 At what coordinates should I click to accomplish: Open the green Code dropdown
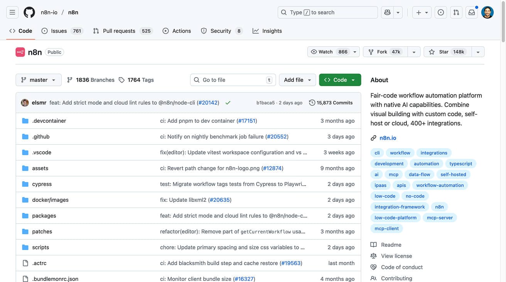(x=340, y=80)
